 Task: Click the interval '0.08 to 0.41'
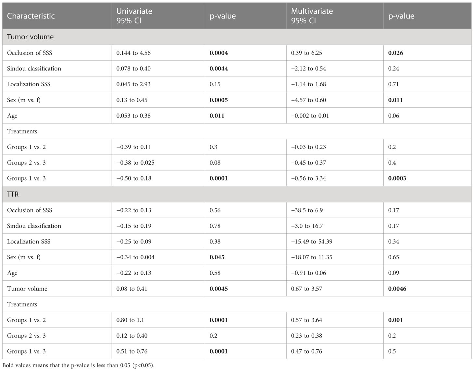tap(132, 289)
